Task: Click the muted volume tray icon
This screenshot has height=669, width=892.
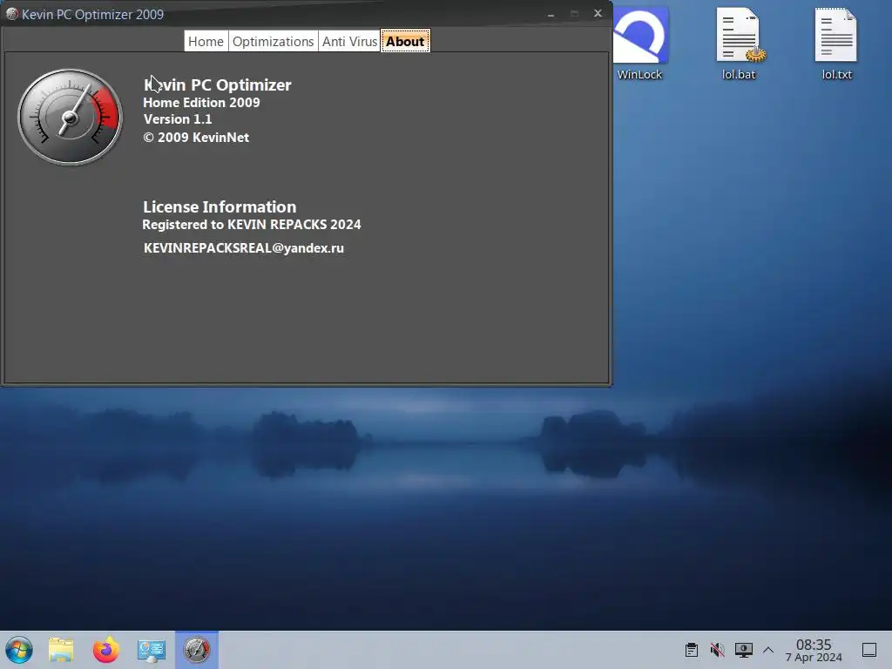Action: click(x=718, y=650)
